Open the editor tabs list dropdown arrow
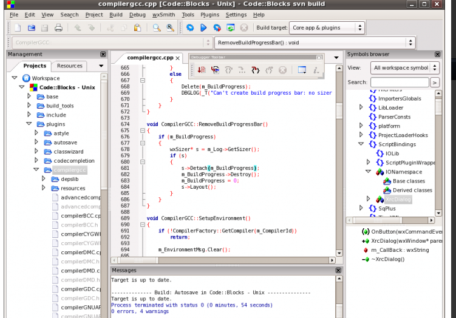456x318 pixels. [x=336, y=58]
